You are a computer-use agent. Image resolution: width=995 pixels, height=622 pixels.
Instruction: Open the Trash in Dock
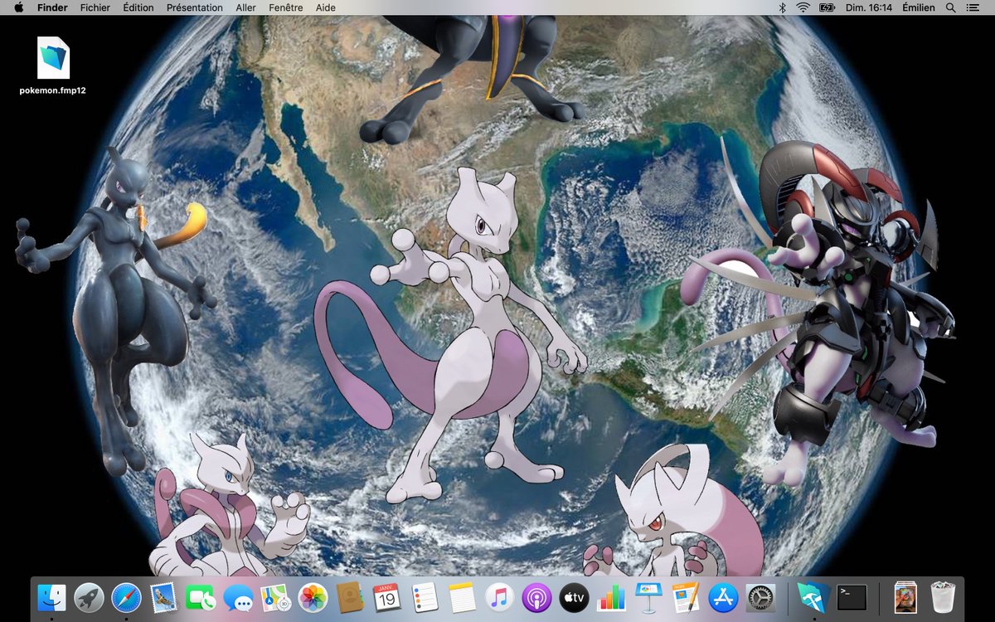[943, 597]
